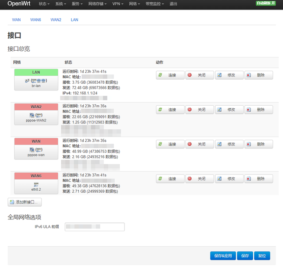Click the WAN2 发送 1.25 GB line
Screen dimensions: 283x270
tap(90, 122)
